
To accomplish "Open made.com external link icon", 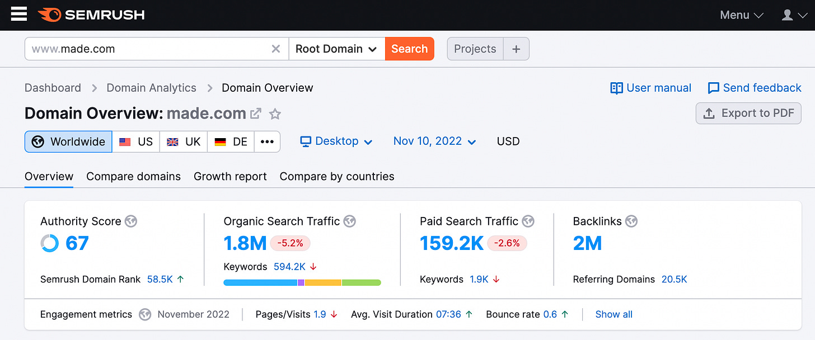I will coord(256,114).
